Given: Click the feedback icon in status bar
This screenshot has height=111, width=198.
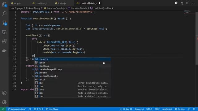Looking at the screenshot, I should [189, 109].
